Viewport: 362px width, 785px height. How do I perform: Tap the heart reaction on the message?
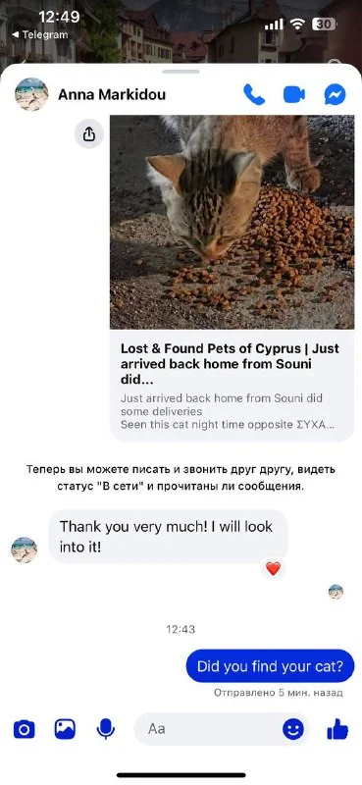coord(273,569)
